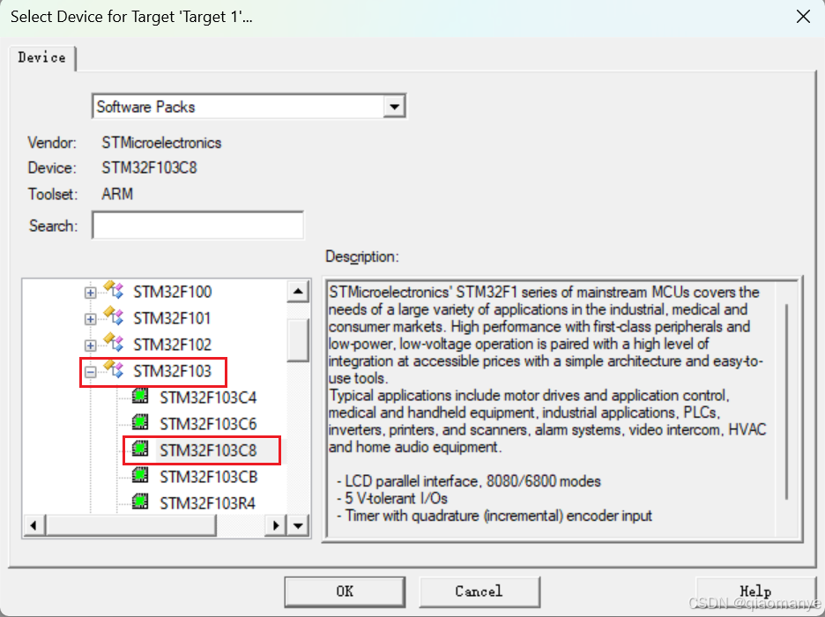The height and width of the screenshot is (617, 825).
Task: Select the STM32F103CB device
Action: click(x=209, y=477)
